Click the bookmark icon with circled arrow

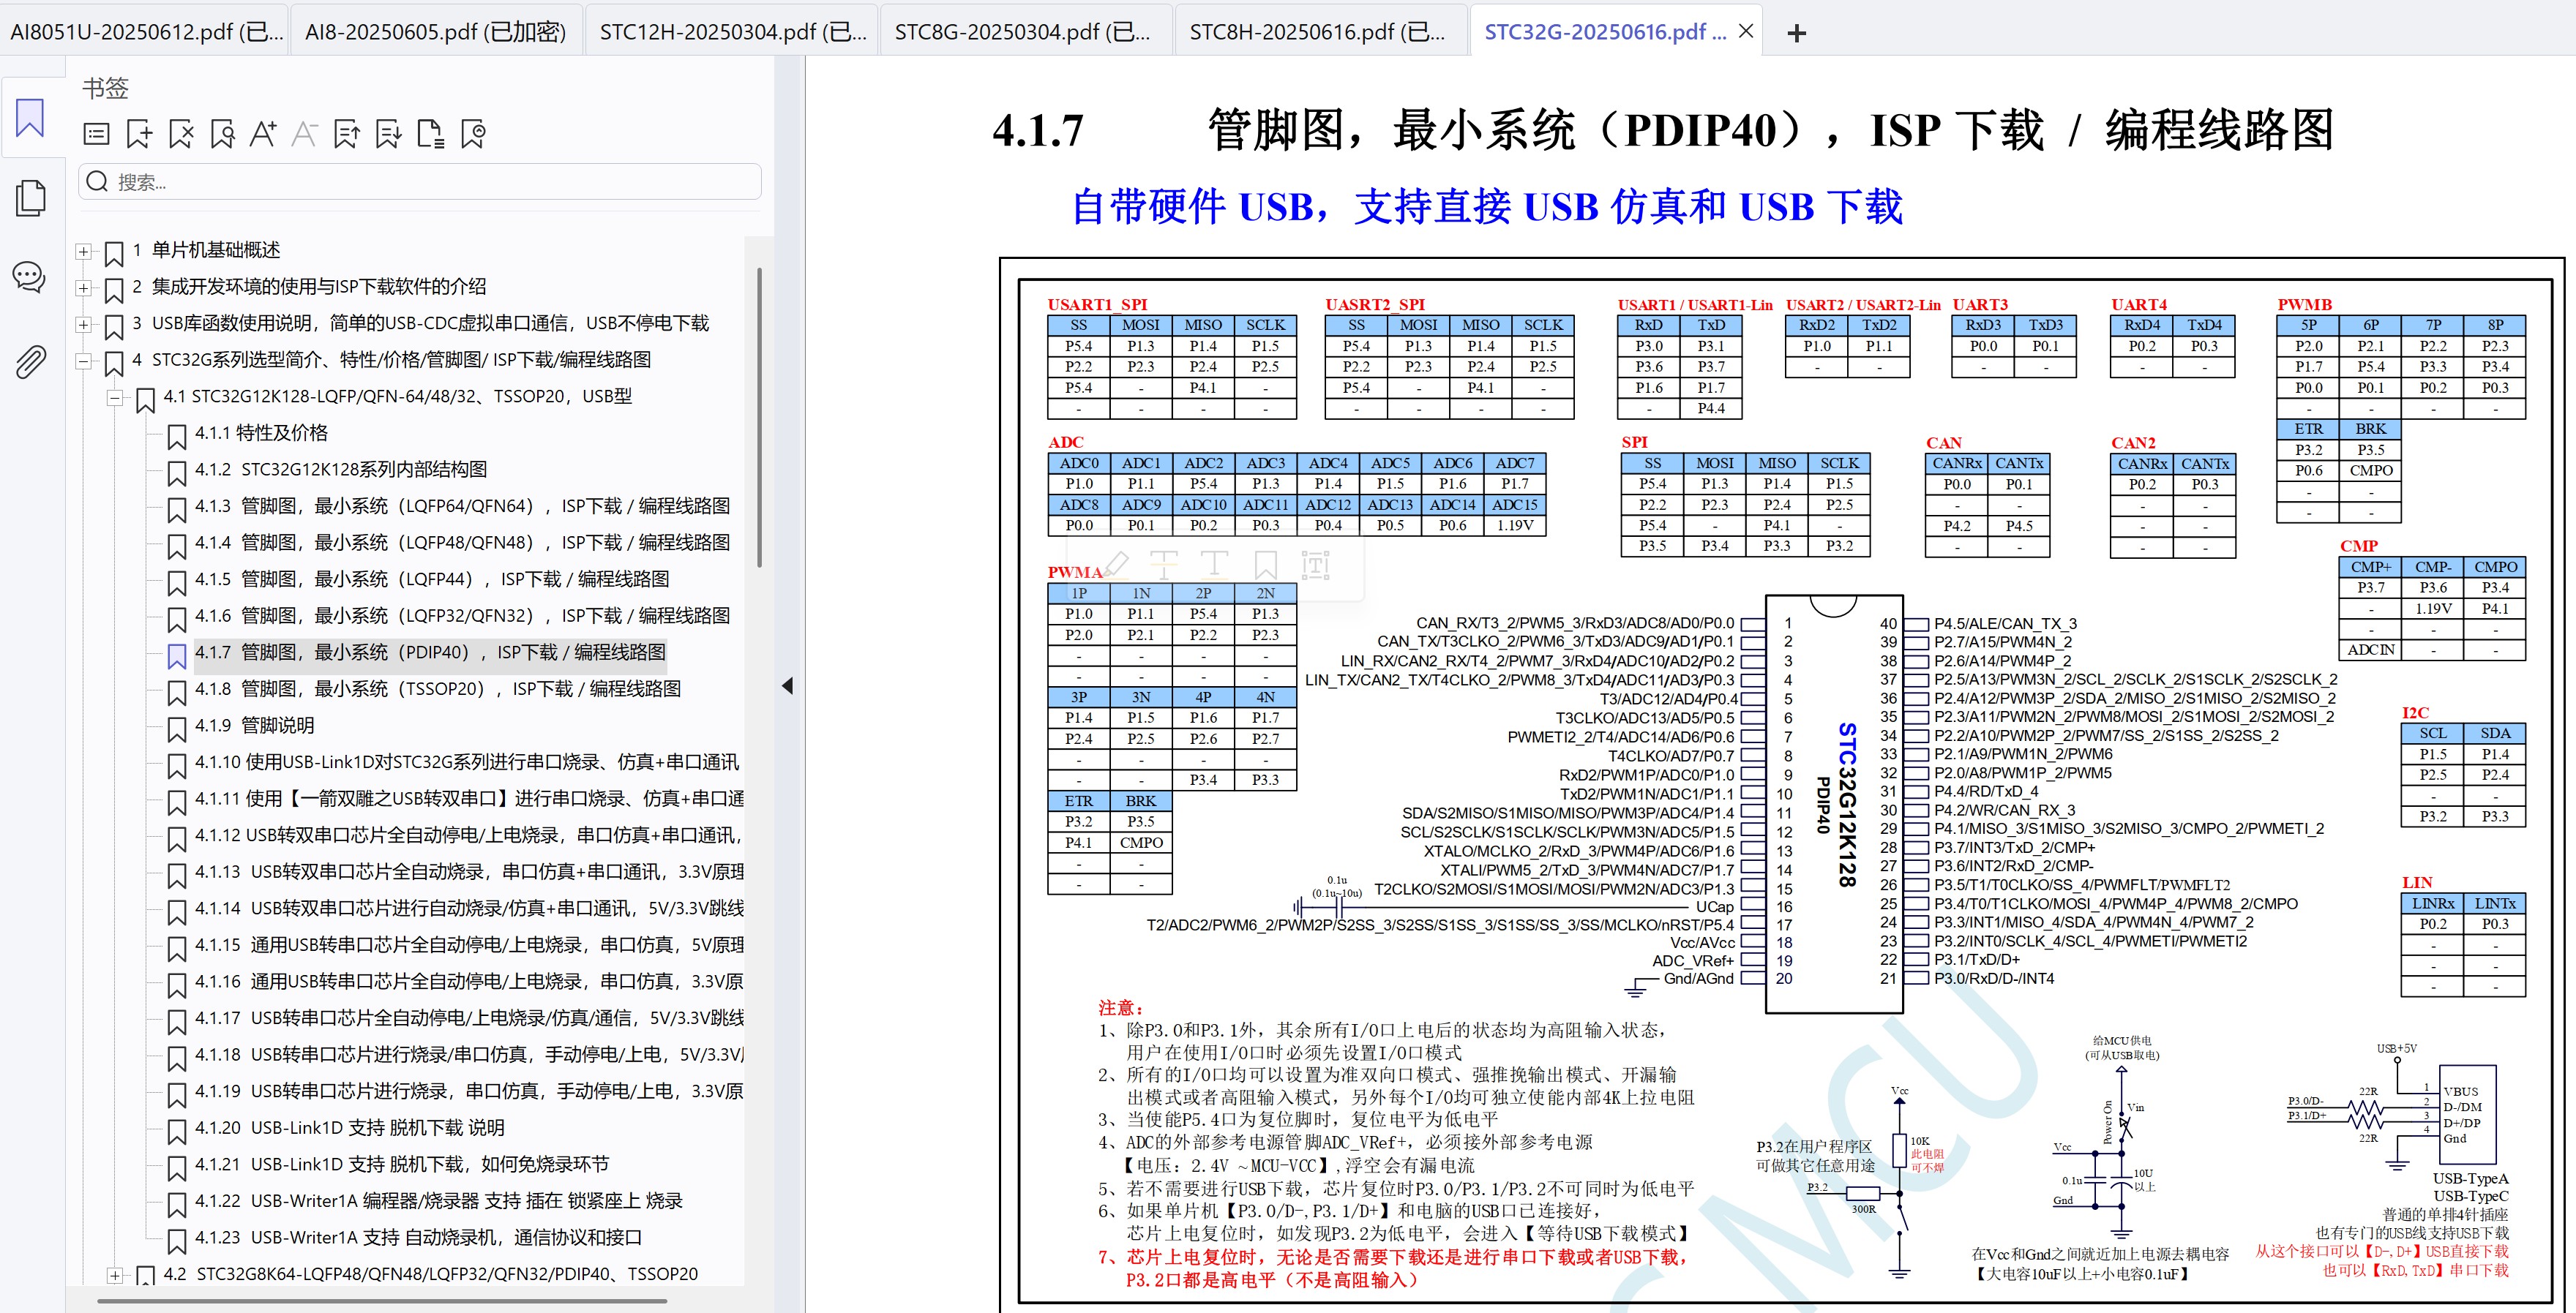click(473, 134)
